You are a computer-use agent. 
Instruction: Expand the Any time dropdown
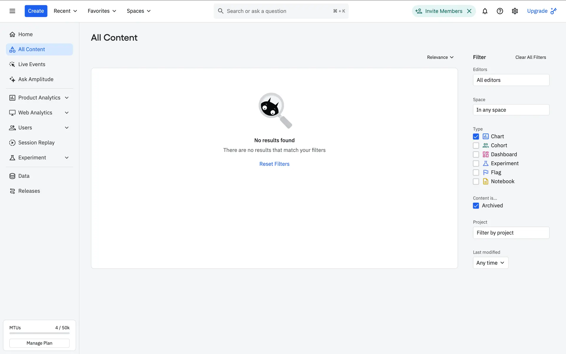490,263
